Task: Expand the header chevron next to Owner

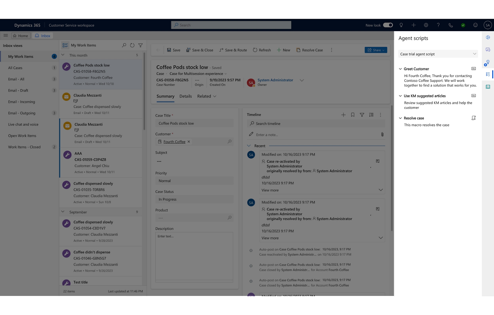Action: pyautogui.click(x=302, y=80)
